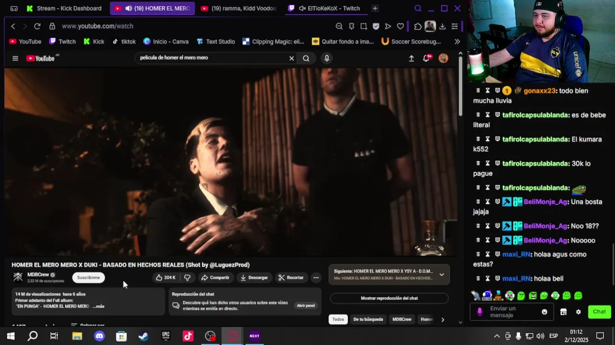Click Abrir panel for chat replay
This screenshot has width=615, height=345.
point(305,306)
